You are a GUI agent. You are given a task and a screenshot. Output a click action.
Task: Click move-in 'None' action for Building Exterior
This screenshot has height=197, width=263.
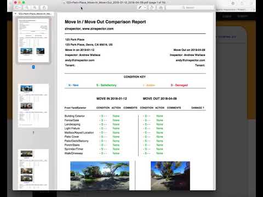point(116,116)
